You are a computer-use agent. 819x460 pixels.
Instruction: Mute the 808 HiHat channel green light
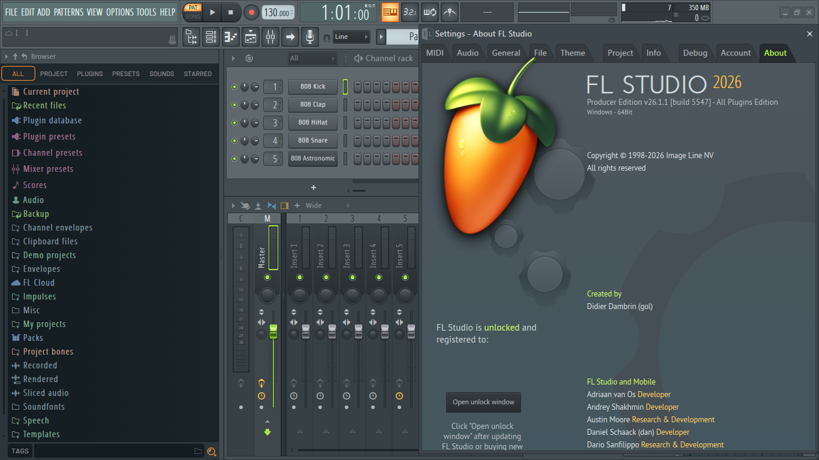(x=234, y=123)
